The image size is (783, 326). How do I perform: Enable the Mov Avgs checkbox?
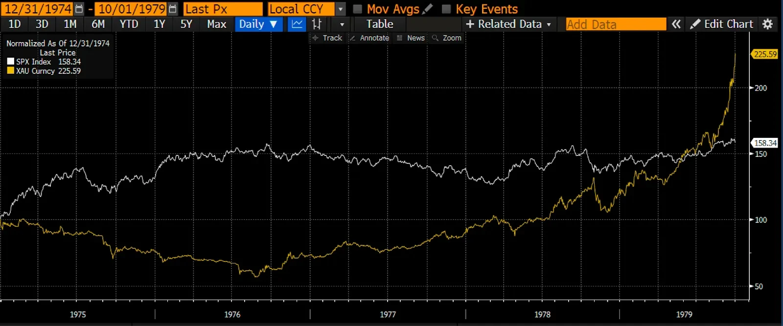pyautogui.click(x=358, y=9)
